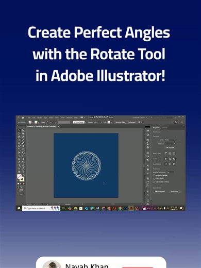Screen dimensions: 201x268
Task: Open the Color panel from the dock
Action: pos(148,131)
